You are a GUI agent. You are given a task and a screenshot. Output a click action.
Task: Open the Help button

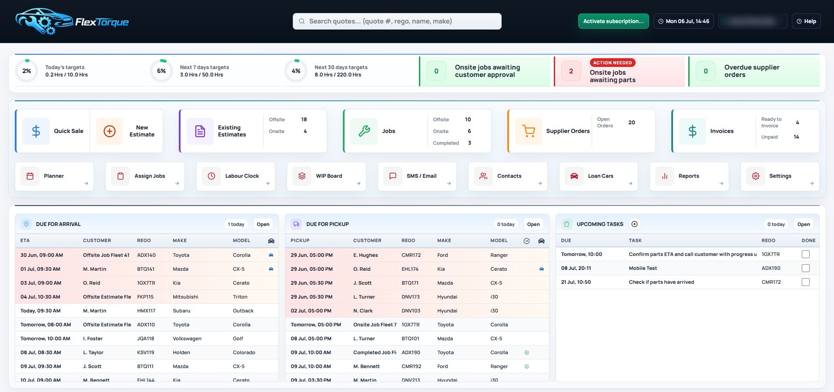806,21
